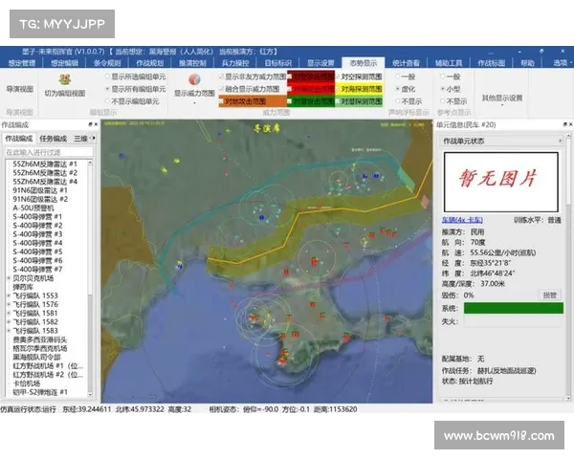This screenshot has height=459, width=574.
Task: Select 不显示编组单元 radio option
Action: click(x=107, y=100)
